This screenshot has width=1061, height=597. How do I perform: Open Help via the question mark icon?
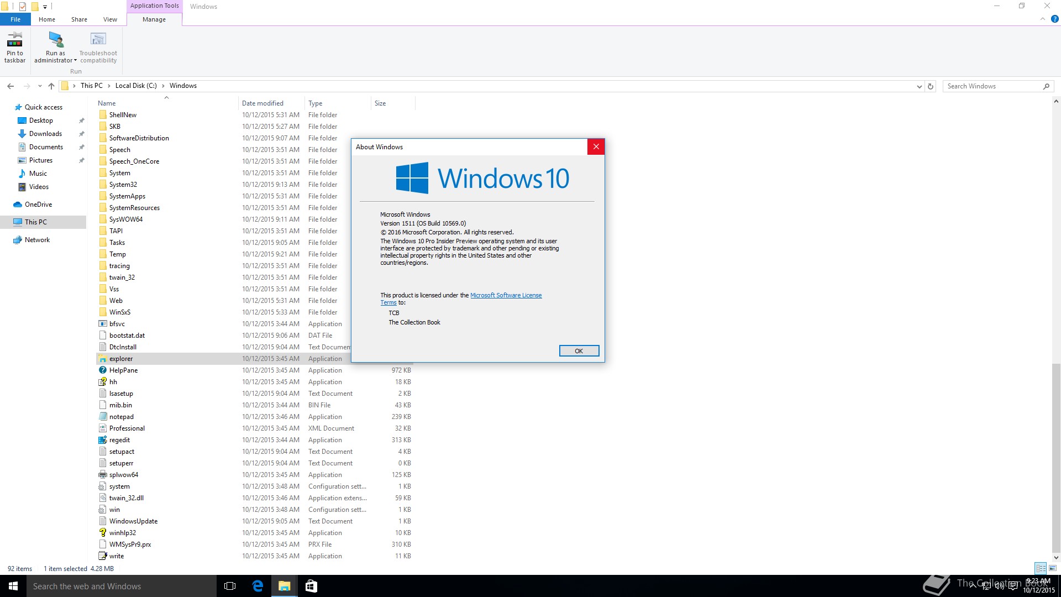click(x=1054, y=19)
